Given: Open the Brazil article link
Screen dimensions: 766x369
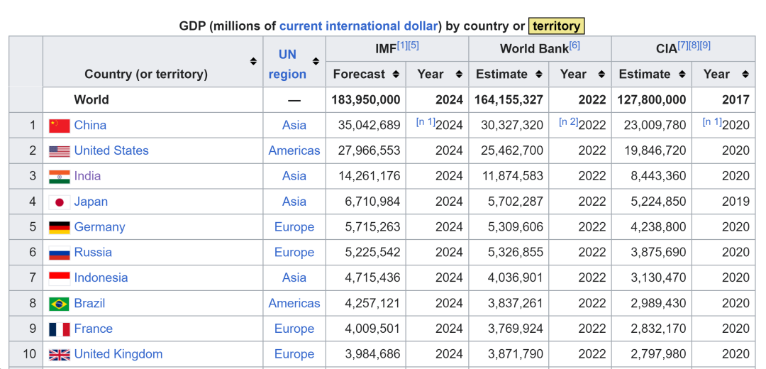Looking at the screenshot, I should (x=89, y=303).
